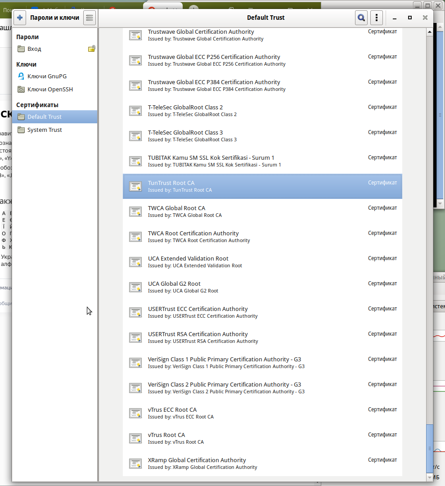The width and height of the screenshot is (445, 486).
Task: Click certificate icon for Trustwave Global Certification Authority
Action: pyautogui.click(x=135, y=35)
